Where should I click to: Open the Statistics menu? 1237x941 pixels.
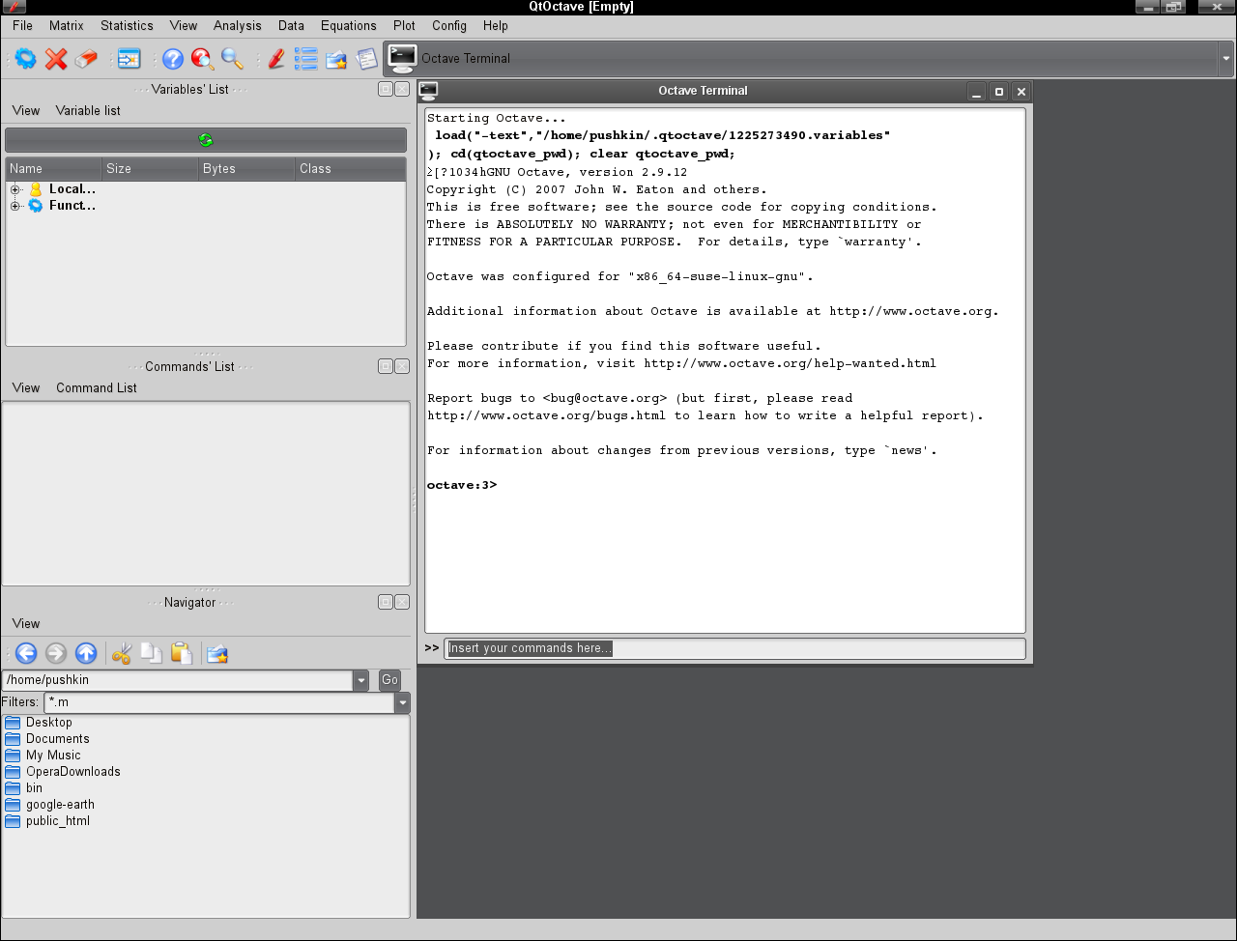[127, 25]
